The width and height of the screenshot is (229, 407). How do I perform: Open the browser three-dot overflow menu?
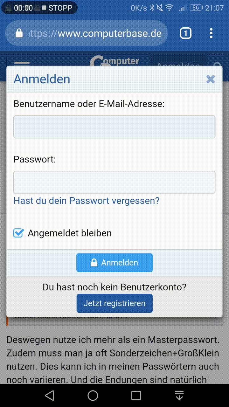coord(211,33)
